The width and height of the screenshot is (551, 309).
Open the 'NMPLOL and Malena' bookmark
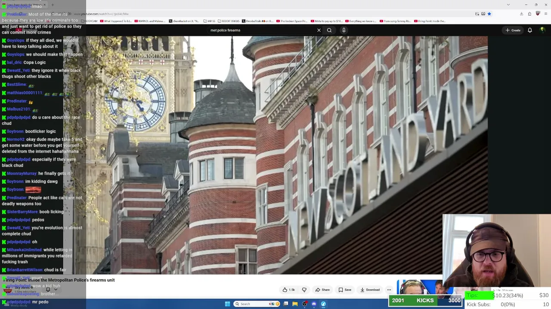click(x=150, y=21)
